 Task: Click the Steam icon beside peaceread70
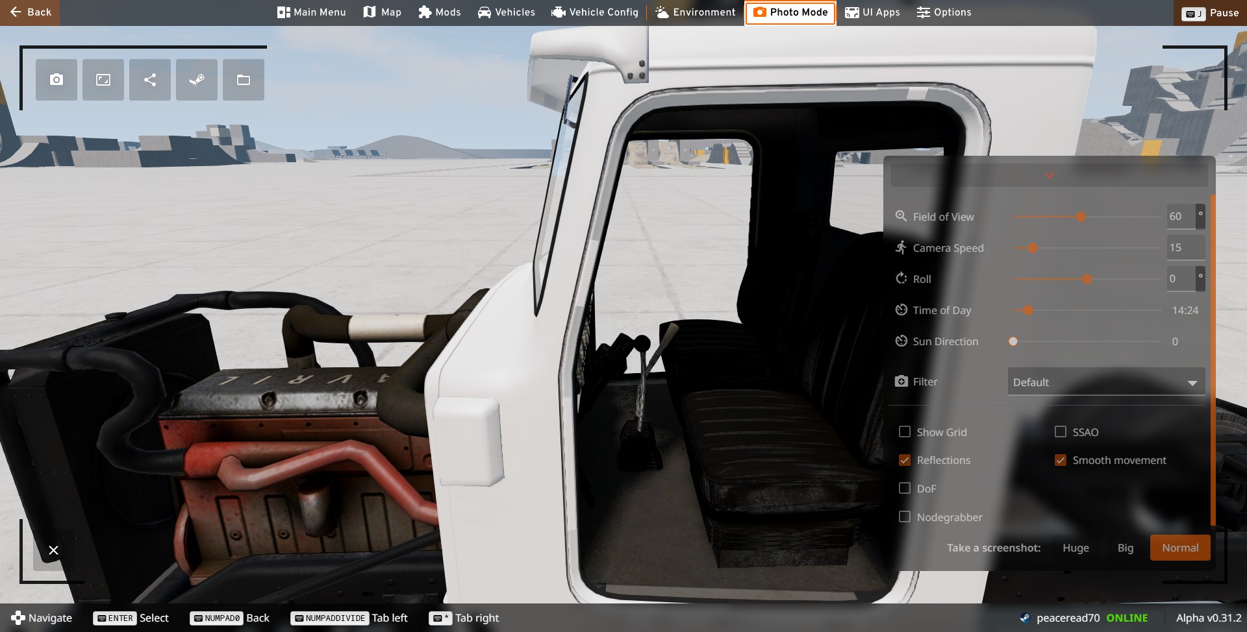coord(1025,618)
